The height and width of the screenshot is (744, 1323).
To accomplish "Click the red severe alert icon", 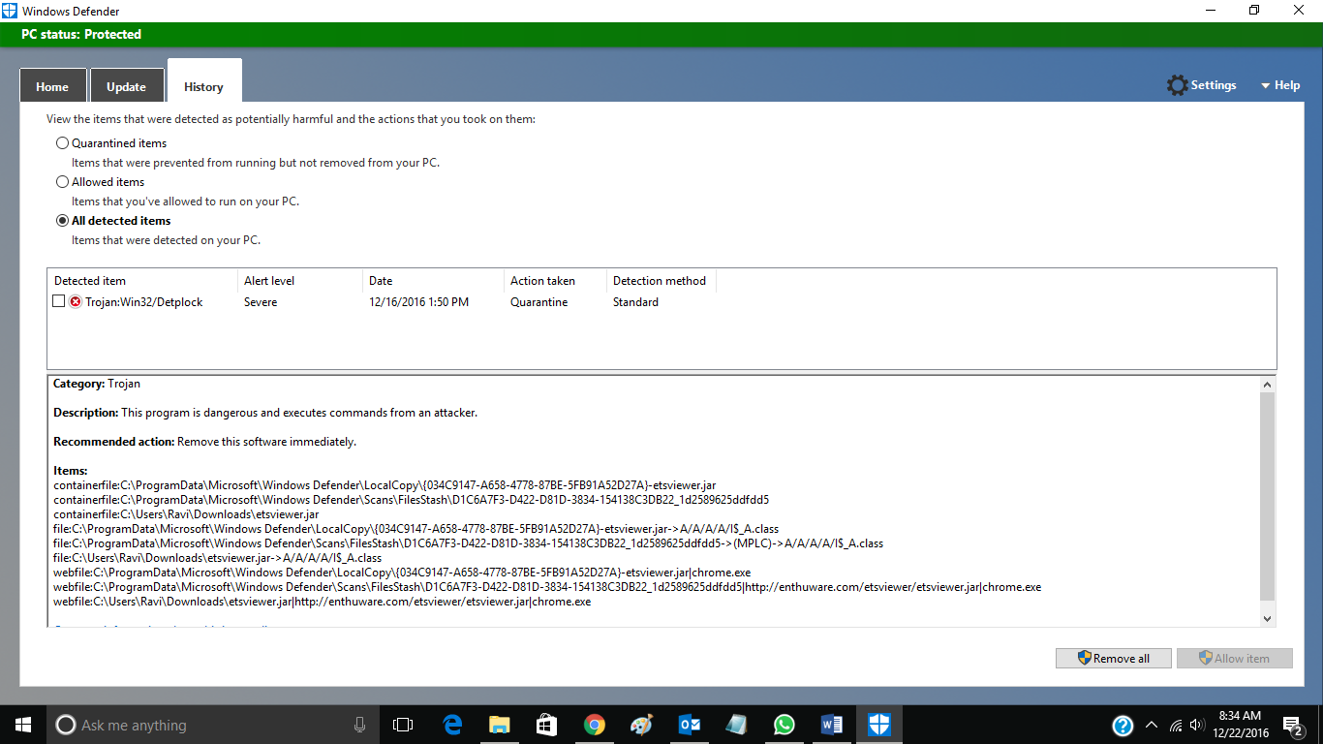I will 76,301.
